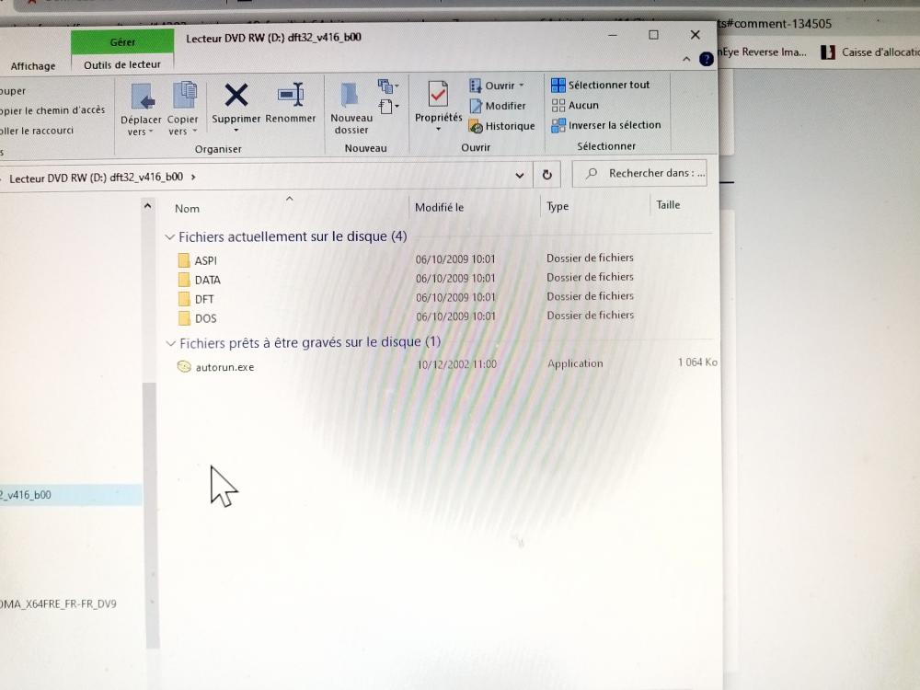
Task: Select the X64FRE_FR-FR_DV9 drive in navigation pane
Action: pyautogui.click(x=59, y=604)
